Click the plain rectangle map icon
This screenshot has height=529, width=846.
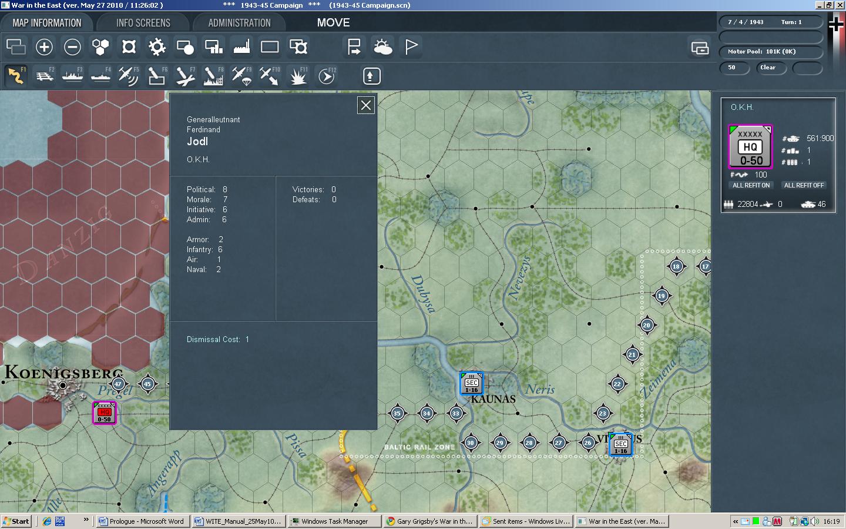[270, 46]
